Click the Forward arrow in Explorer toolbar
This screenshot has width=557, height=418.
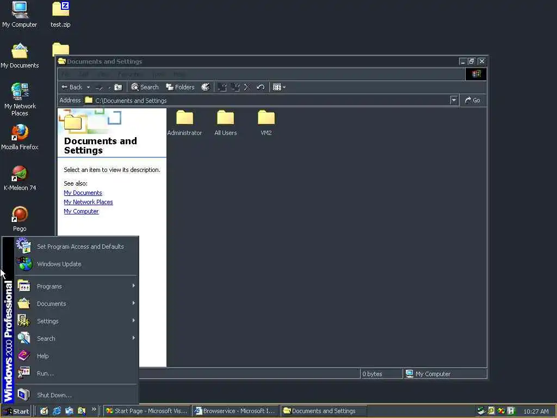point(99,87)
